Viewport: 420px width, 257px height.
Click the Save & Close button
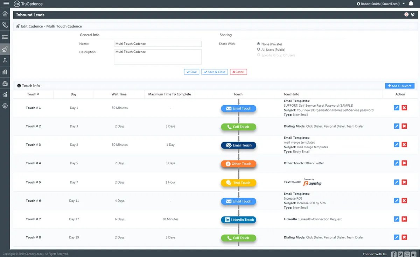tap(215, 72)
